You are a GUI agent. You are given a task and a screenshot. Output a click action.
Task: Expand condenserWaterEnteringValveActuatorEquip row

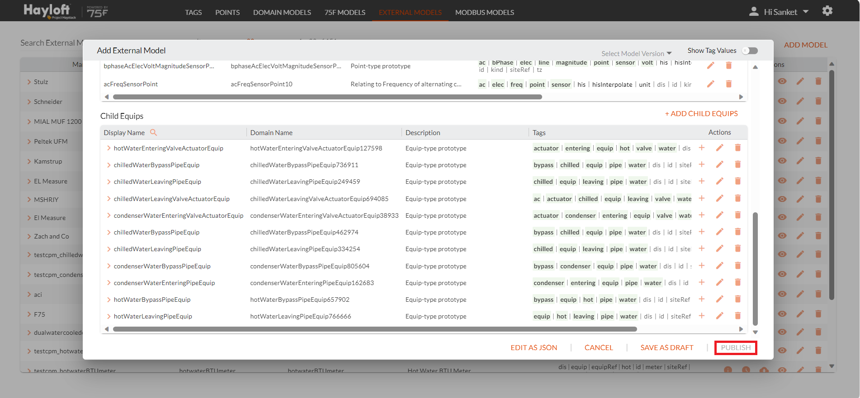click(109, 215)
